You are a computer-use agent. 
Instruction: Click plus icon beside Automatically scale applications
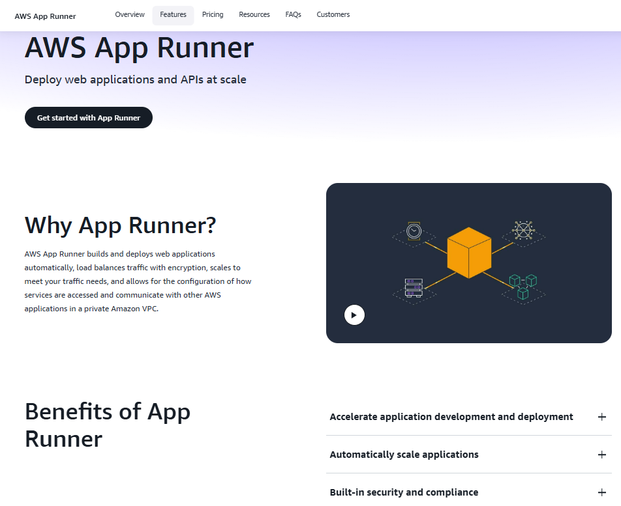601,454
